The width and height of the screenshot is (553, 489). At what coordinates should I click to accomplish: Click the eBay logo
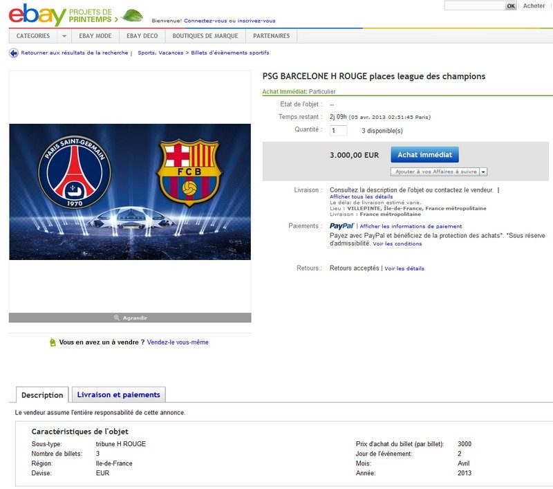tap(37, 15)
